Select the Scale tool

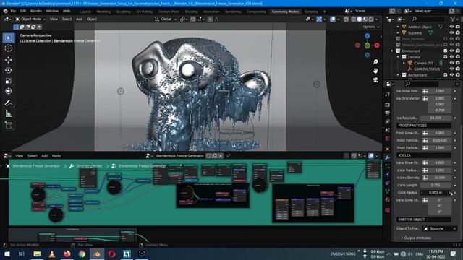[8, 81]
